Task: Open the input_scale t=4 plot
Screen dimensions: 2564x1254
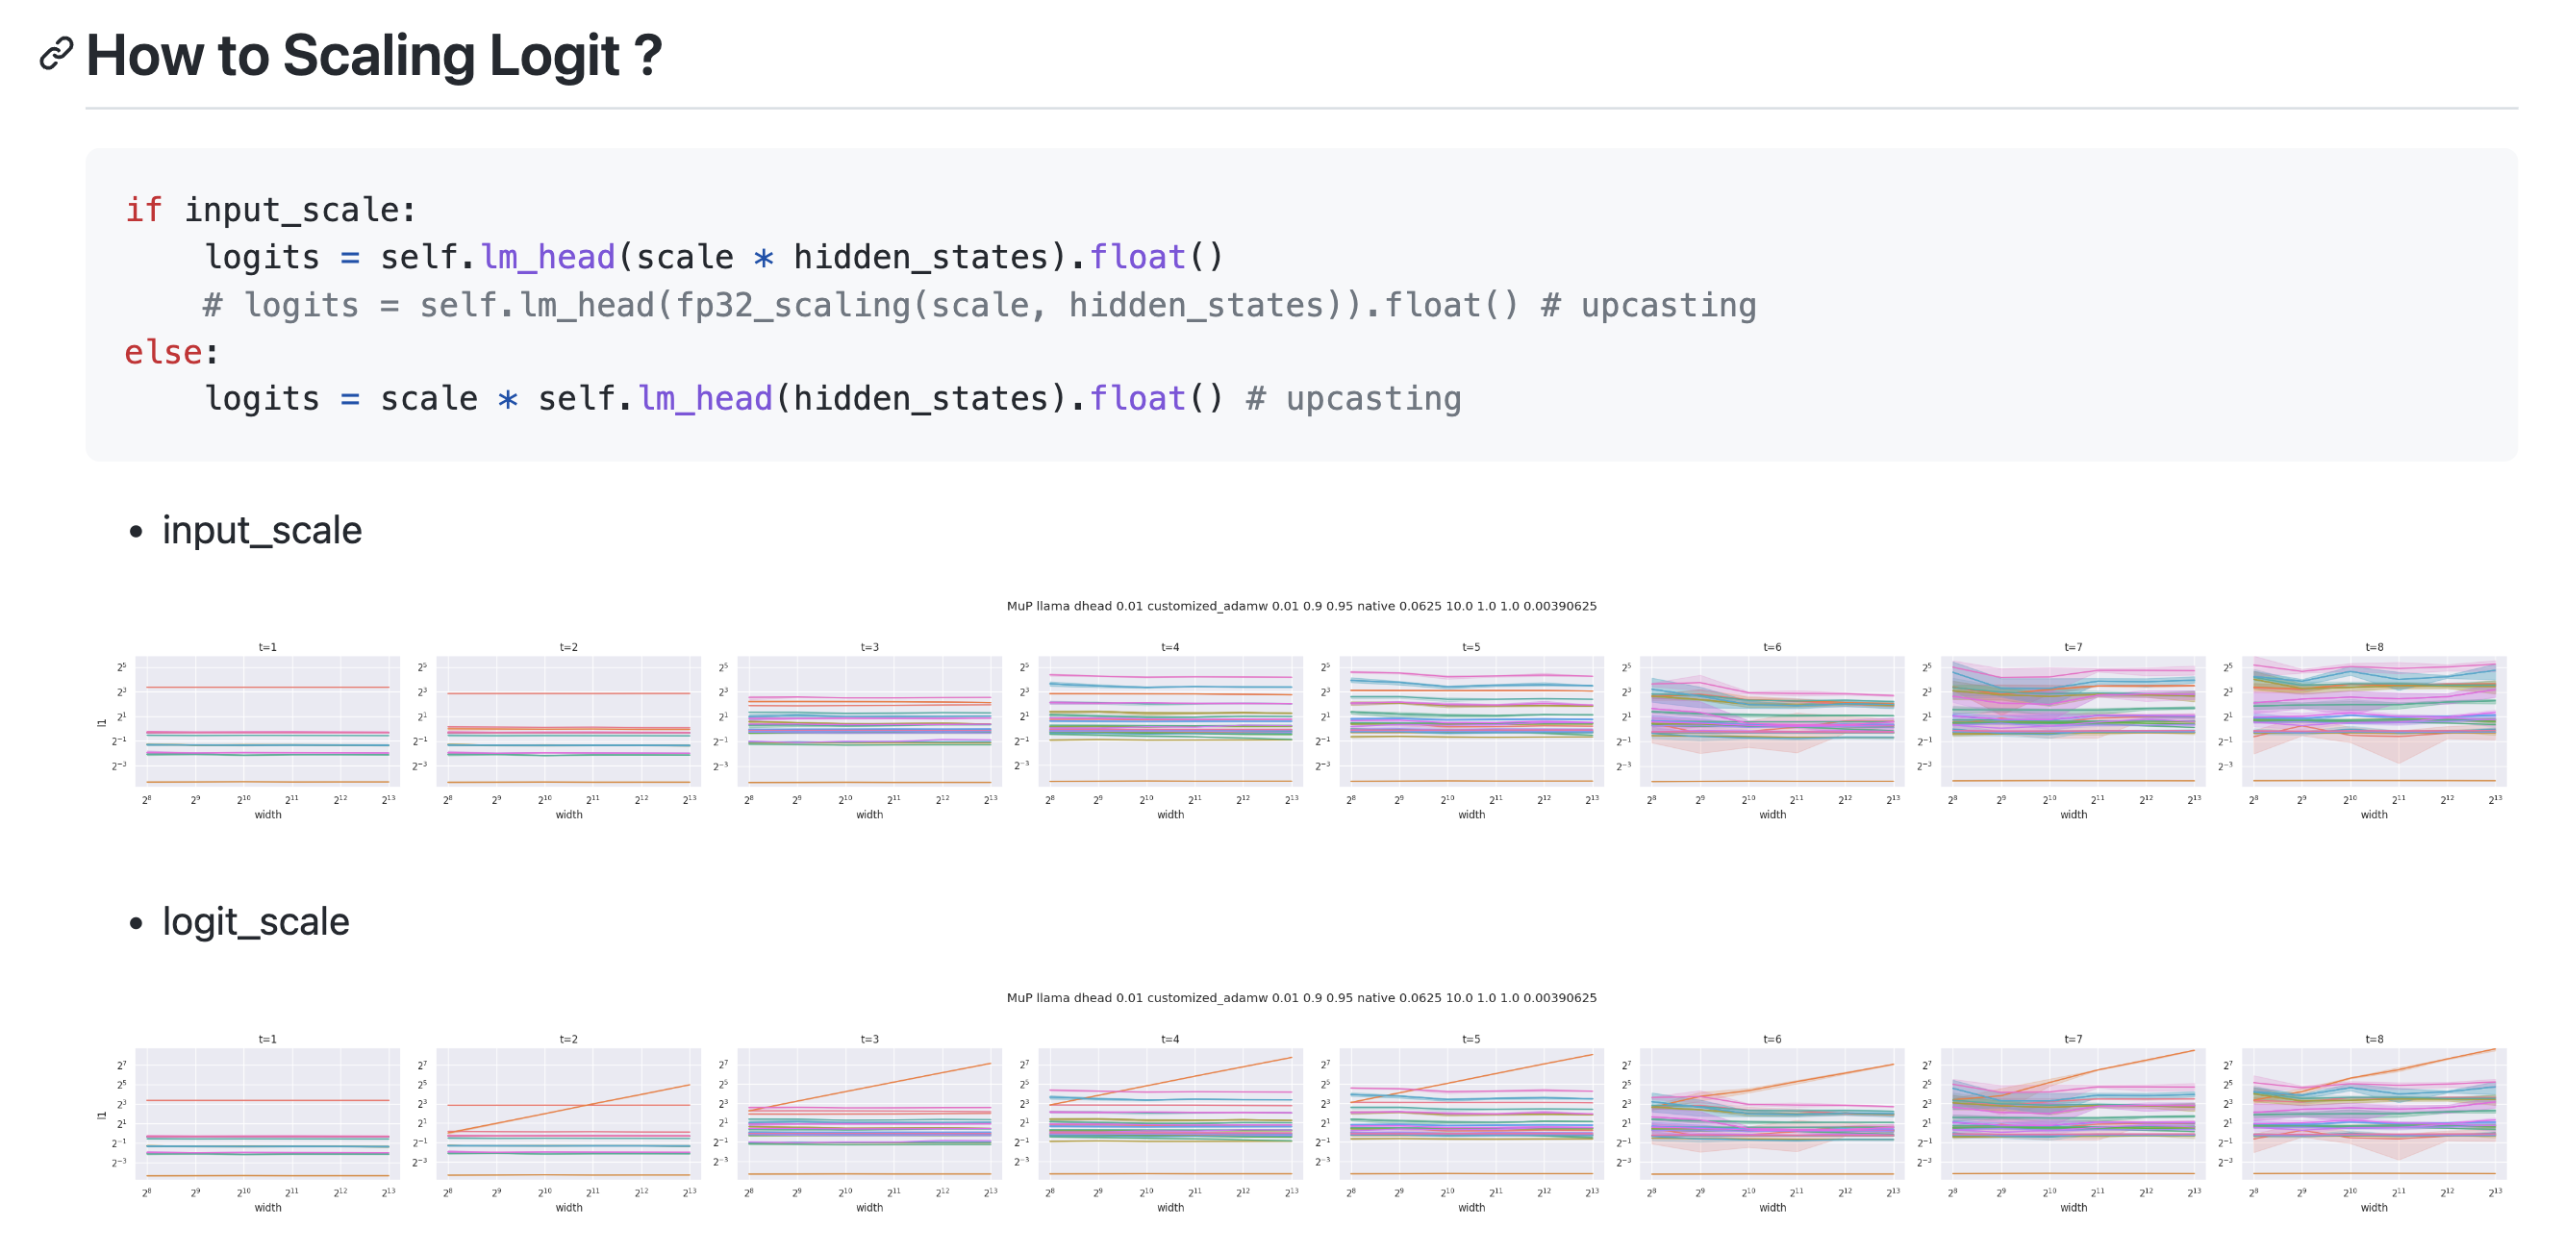Action: (x=1170, y=720)
